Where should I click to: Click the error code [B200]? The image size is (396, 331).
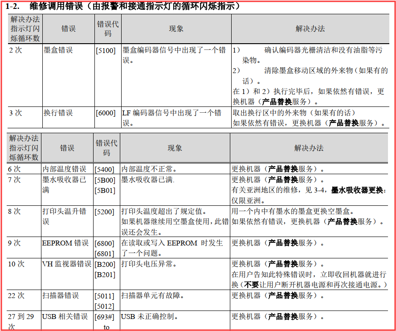click(x=105, y=265)
